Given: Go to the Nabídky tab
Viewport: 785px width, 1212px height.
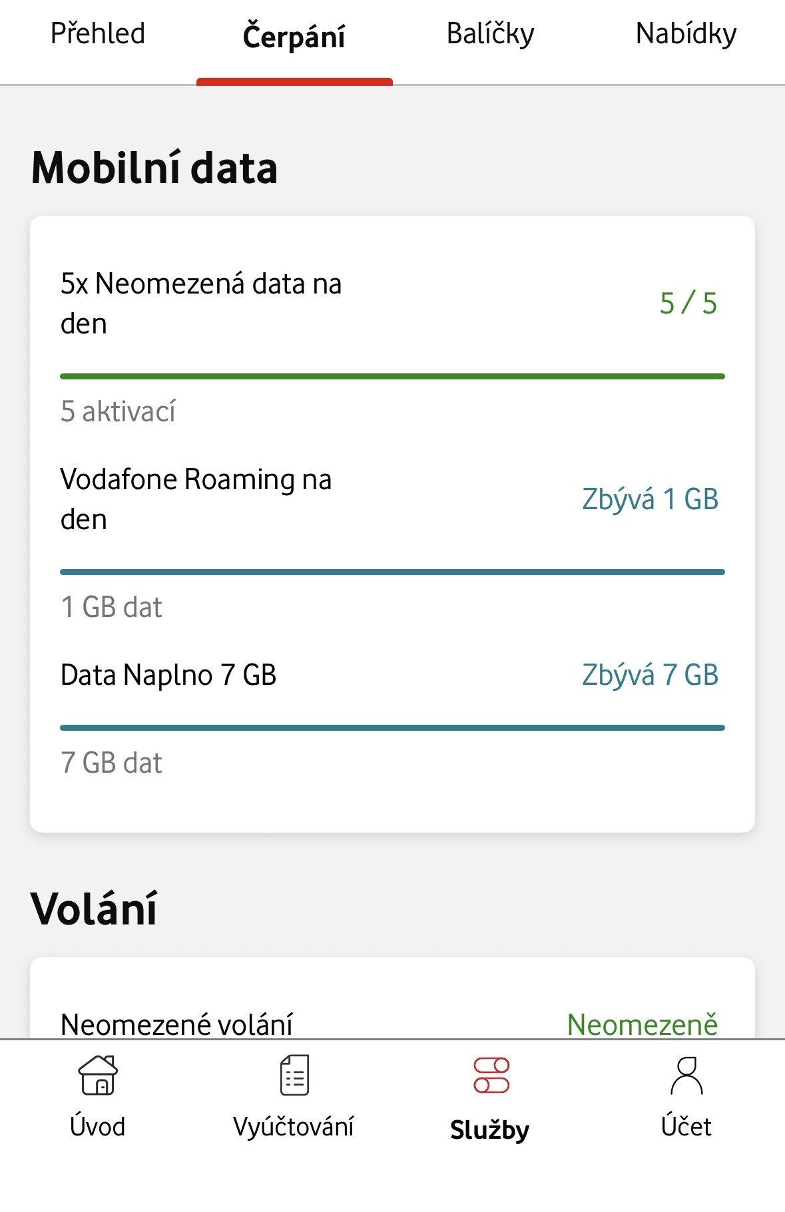Looking at the screenshot, I should coord(686,34).
